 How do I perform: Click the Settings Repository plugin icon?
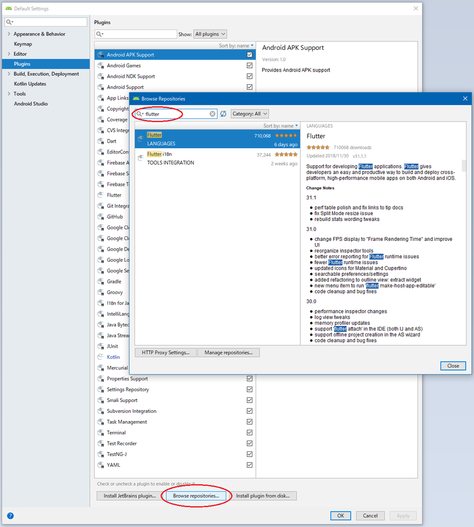click(x=101, y=390)
